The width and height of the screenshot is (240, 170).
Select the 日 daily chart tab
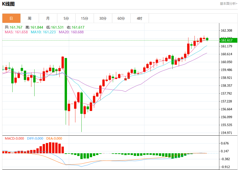click(x=11, y=18)
